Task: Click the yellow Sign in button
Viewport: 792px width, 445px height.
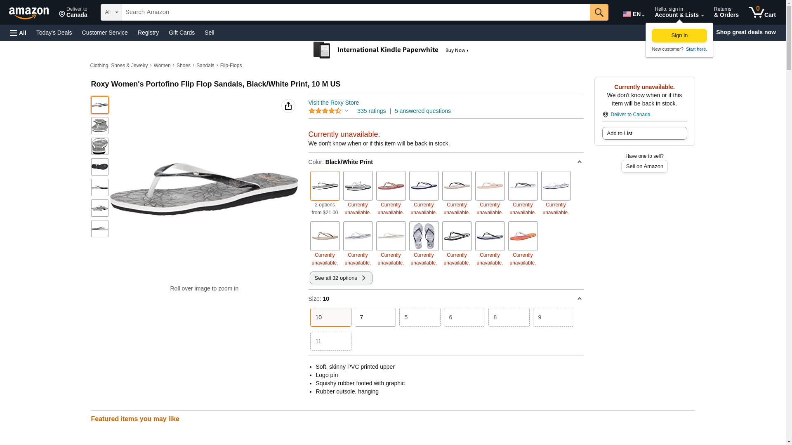Action: click(x=679, y=35)
